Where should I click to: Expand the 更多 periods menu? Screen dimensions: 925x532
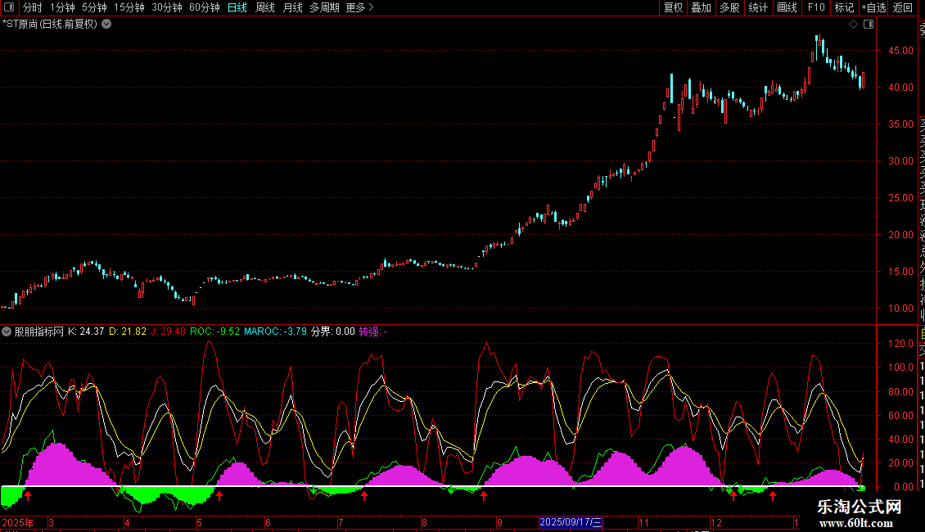(x=360, y=7)
